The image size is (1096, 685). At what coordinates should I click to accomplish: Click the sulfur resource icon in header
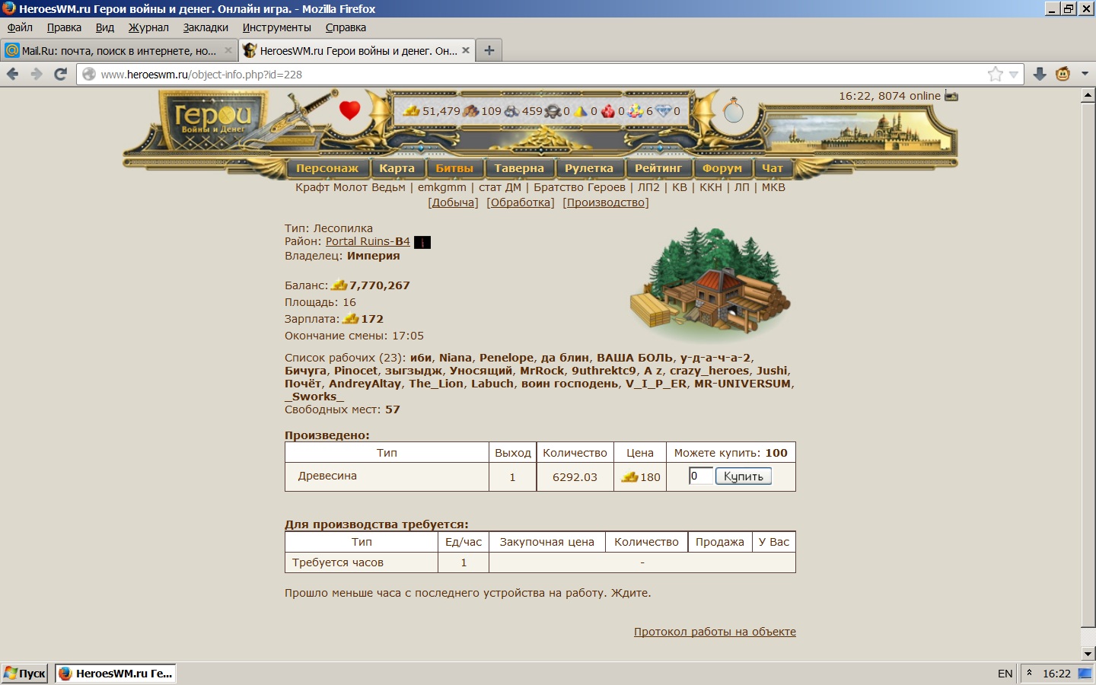pyautogui.click(x=581, y=110)
